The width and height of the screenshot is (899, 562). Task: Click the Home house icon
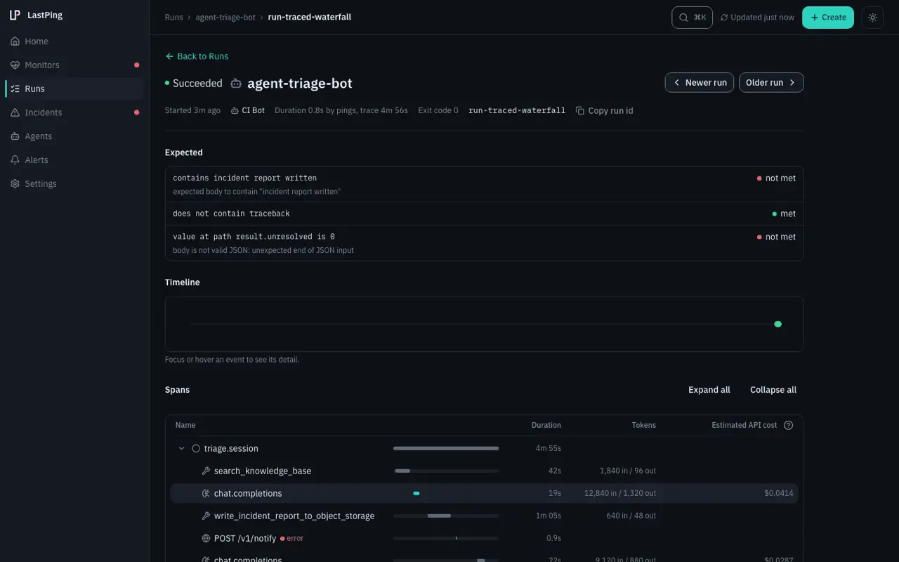[15, 41]
